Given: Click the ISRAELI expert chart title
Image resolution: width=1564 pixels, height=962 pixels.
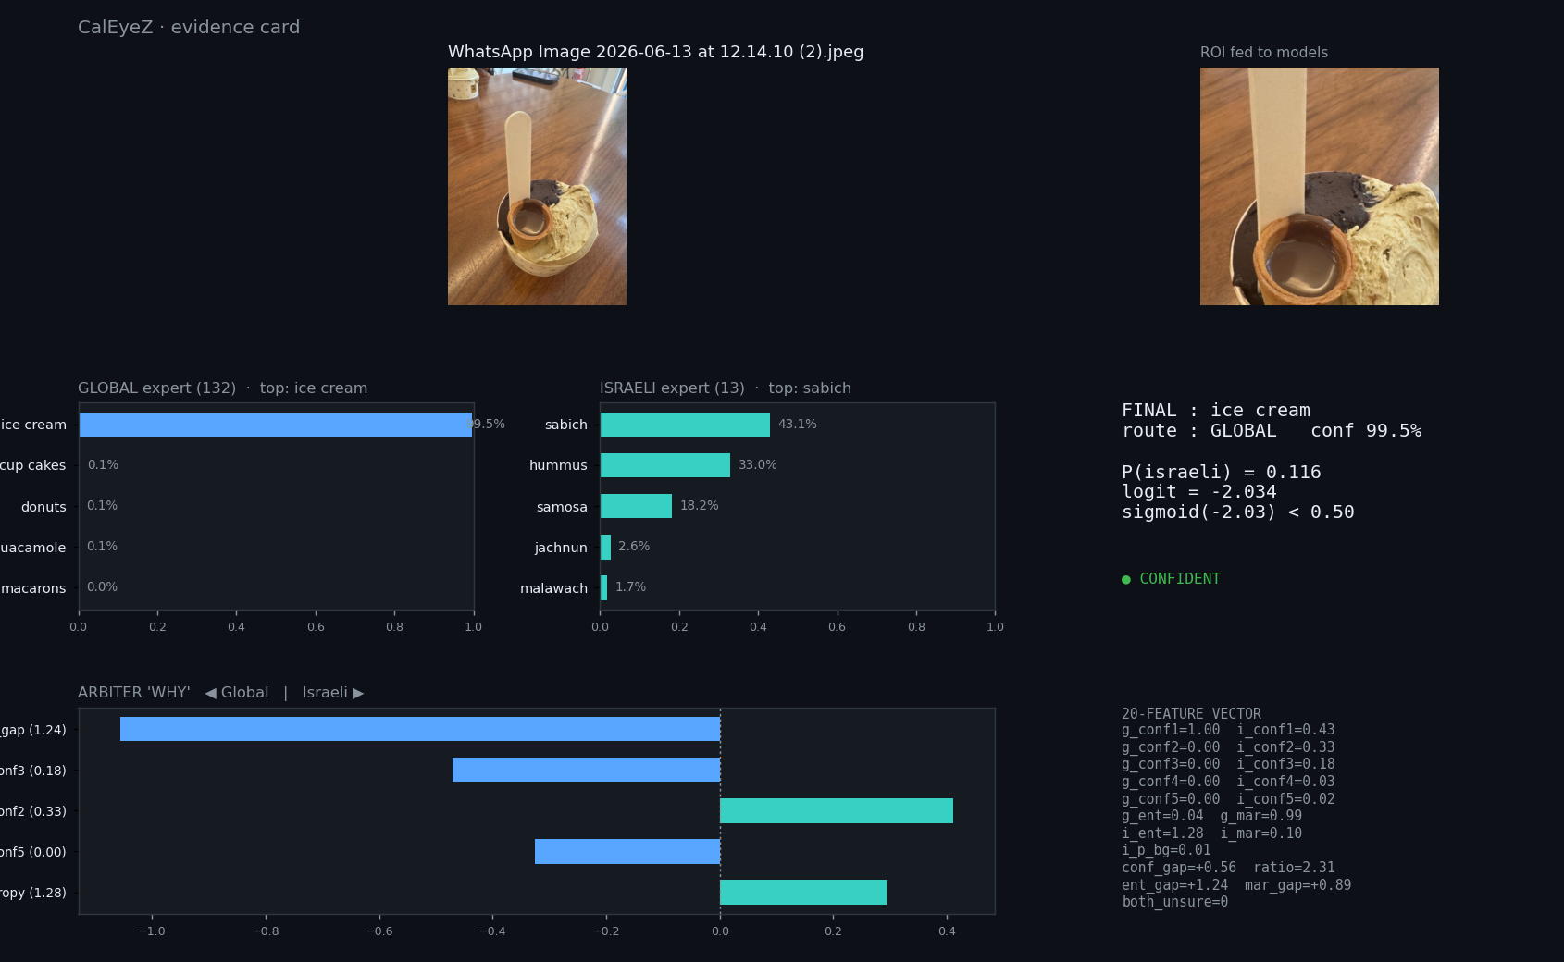Looking at the screenshot, I should 726,388.
